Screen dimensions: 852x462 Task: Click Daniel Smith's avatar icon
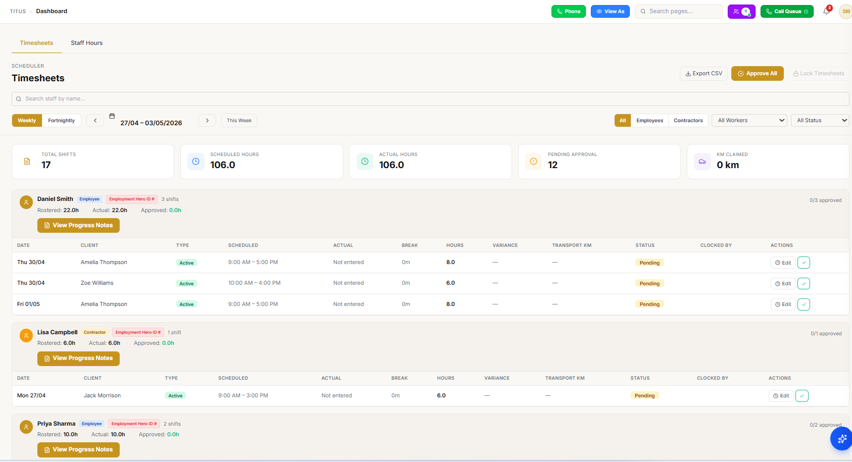pos(26,202)
